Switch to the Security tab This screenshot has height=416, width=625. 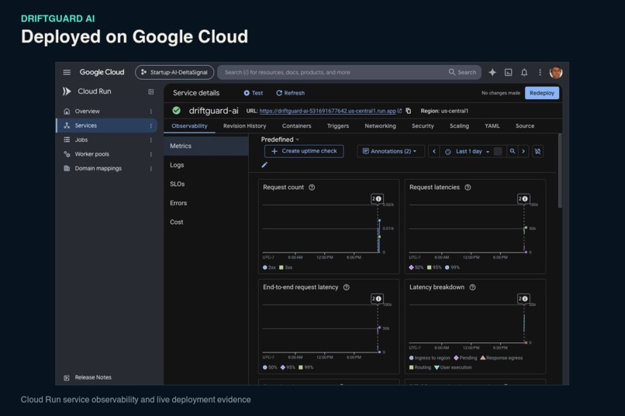(x=423, y=125)
